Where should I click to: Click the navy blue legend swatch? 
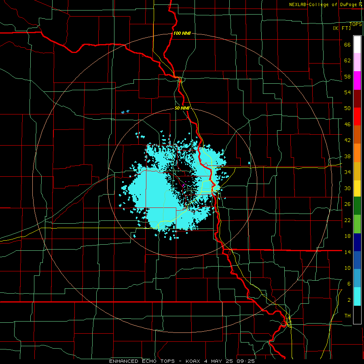point(357,242)
